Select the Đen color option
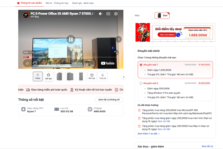The height and width of the screenshot is (149, 223). tap(162, 16)
